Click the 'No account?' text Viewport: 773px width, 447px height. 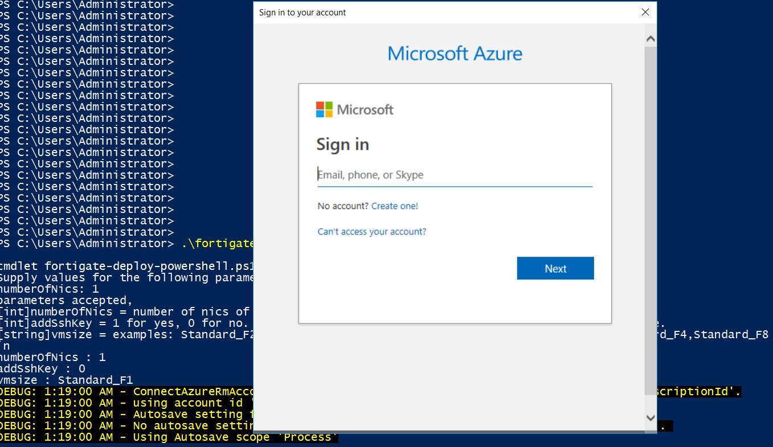coord(343,206)
